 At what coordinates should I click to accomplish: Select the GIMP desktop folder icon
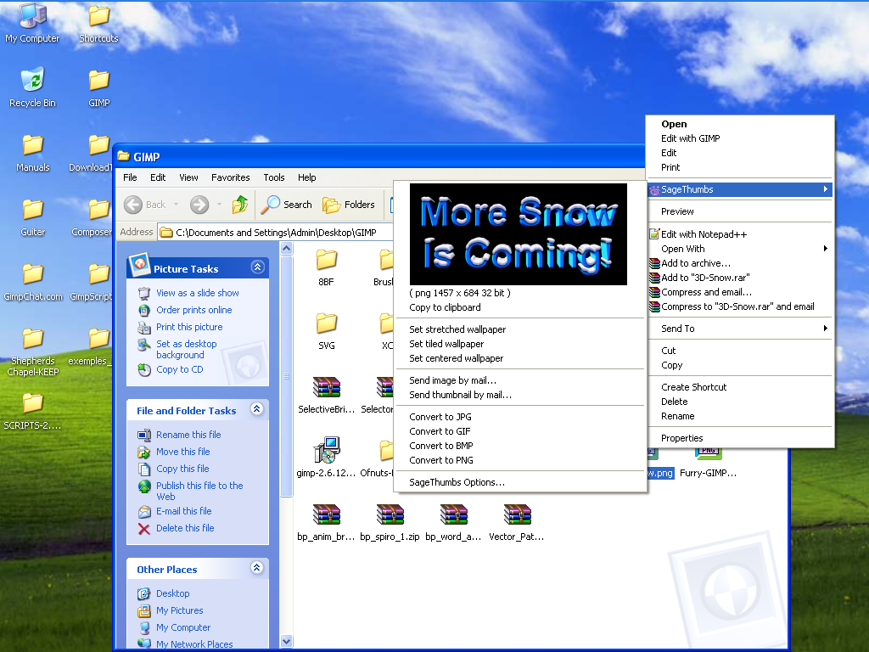98,87
